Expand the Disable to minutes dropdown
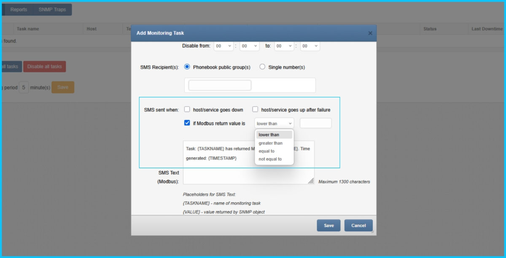Image resolution: width=506 pixels, height=258 pixels. [310, 46]
